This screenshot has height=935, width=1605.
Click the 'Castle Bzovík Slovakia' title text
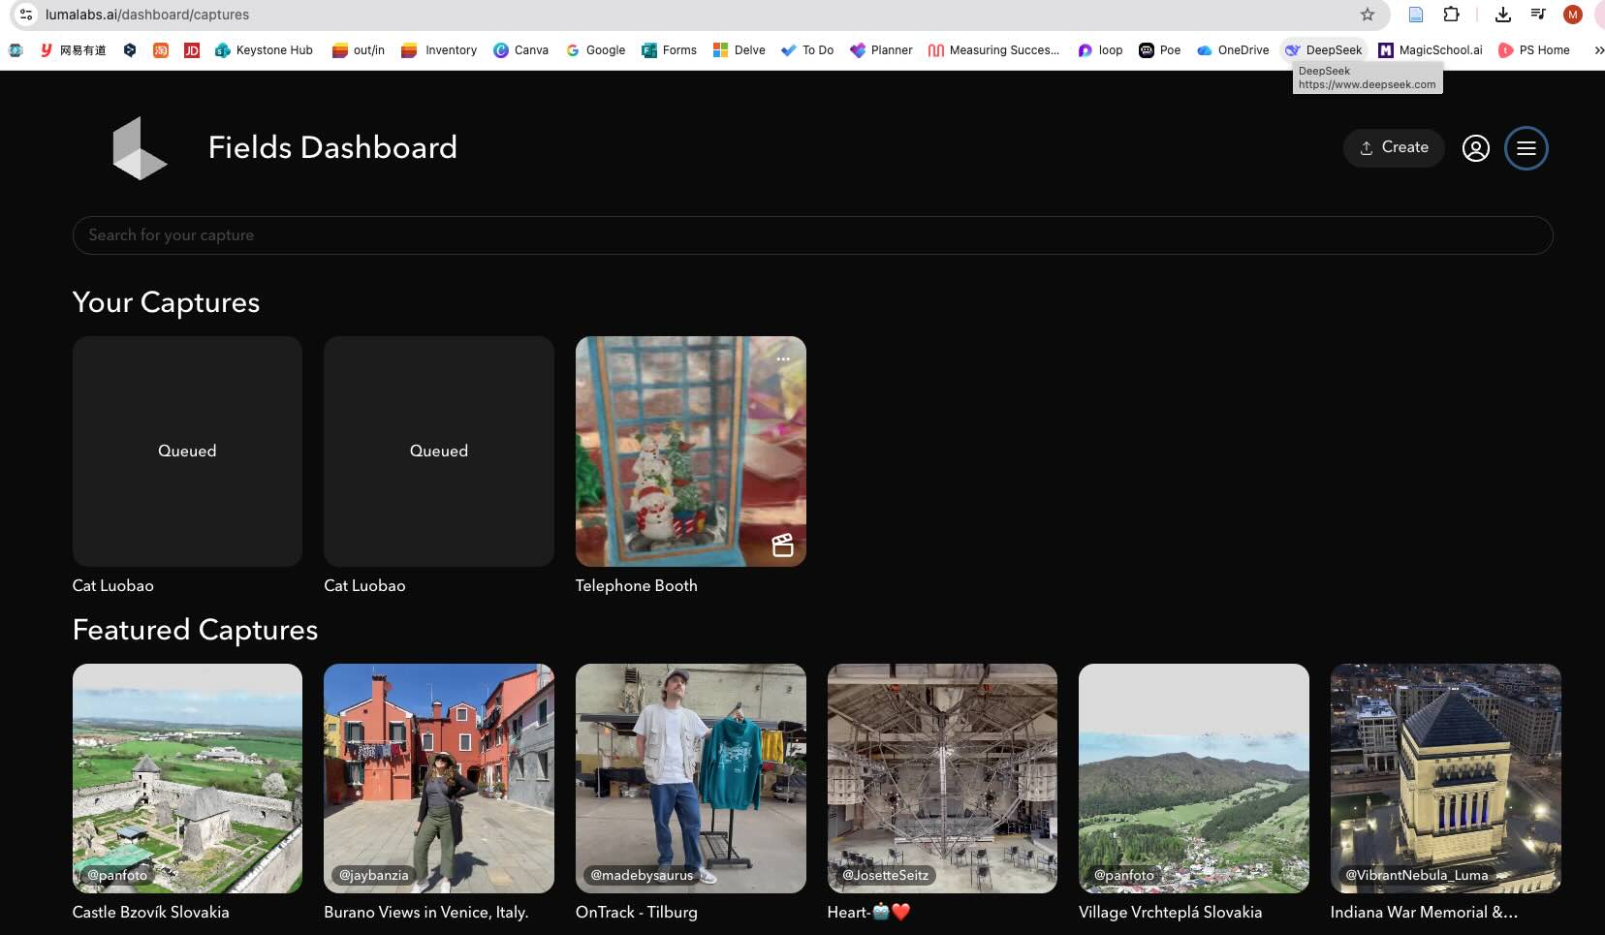point(150,912)
